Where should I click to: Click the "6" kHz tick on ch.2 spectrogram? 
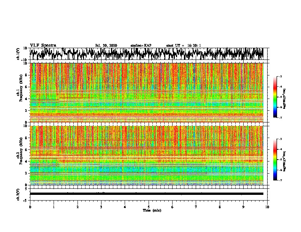tap(26, 150)
